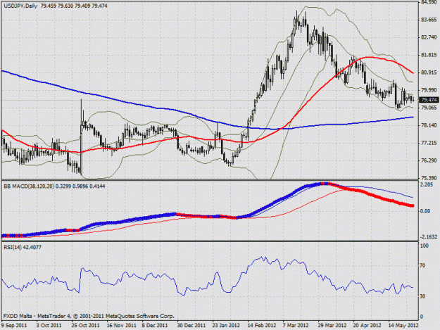Image resolution: width=440 pixels, height=330 pixels.
Task: Click price scale value 84.590
Action: click(429, 3)
